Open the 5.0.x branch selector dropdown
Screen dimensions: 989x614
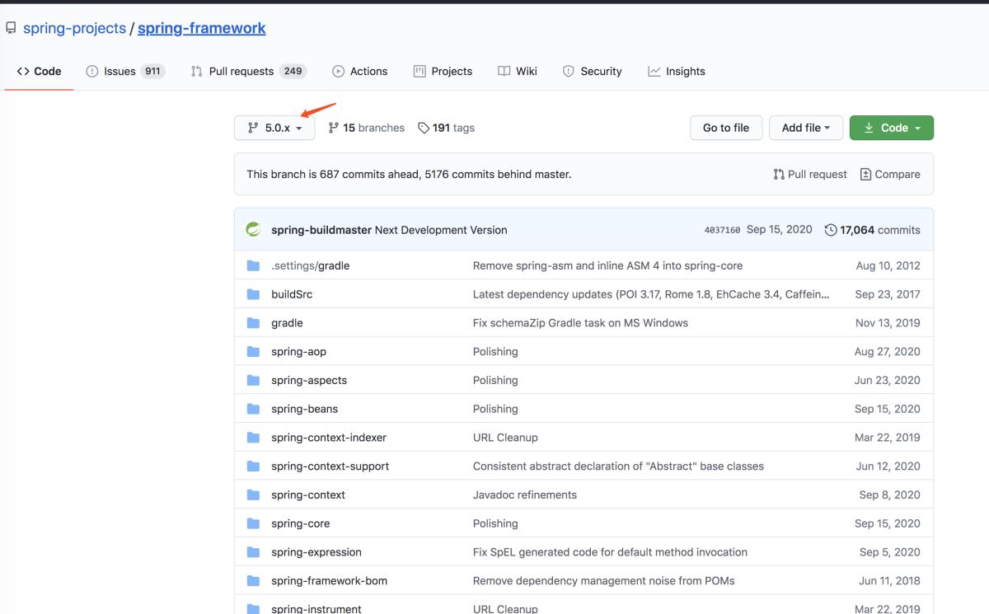click(x=274, y=128)
